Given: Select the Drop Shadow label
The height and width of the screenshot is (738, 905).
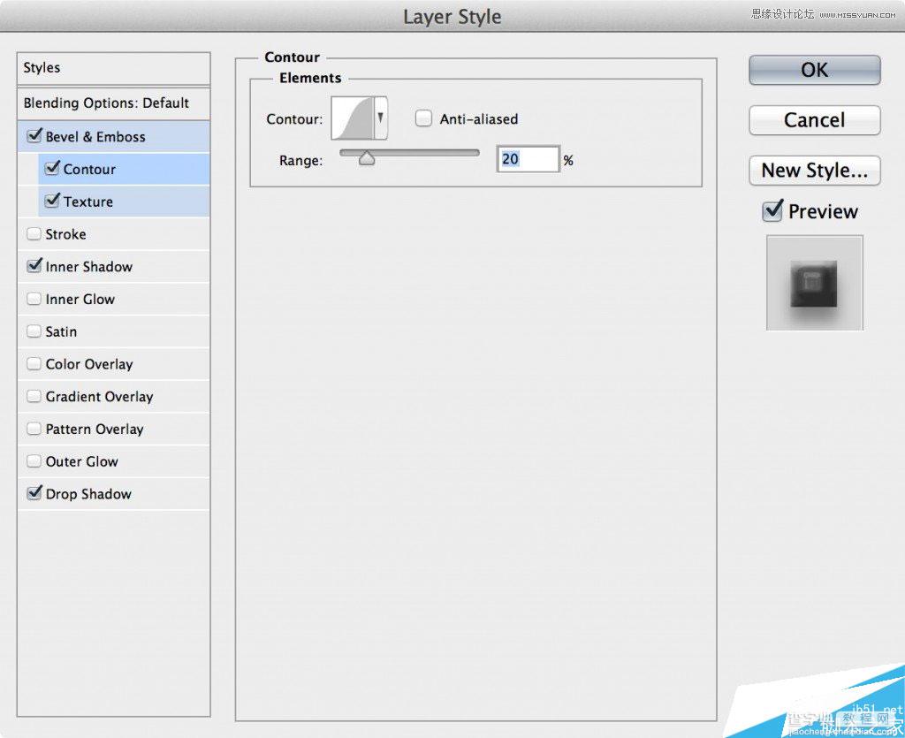Looking at the screenshot, I should coord(88,494).
